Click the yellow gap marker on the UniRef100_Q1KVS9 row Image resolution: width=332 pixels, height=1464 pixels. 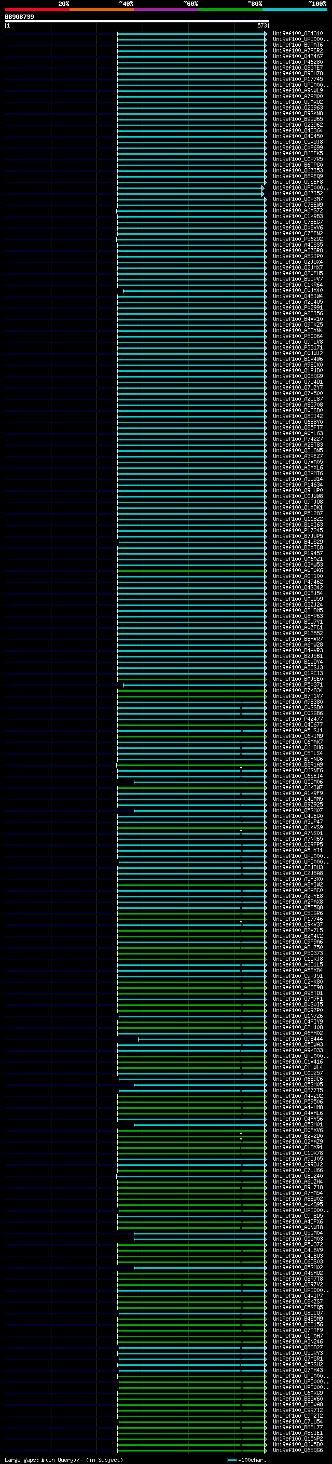(241, 830)
